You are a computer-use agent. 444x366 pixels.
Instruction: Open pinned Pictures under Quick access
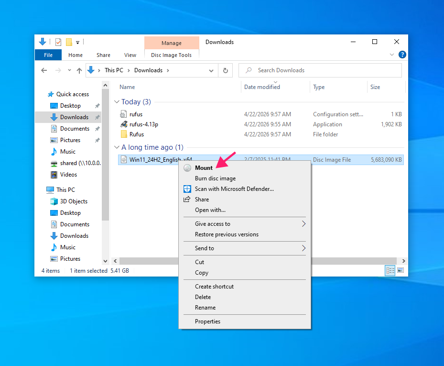[70, 140]
